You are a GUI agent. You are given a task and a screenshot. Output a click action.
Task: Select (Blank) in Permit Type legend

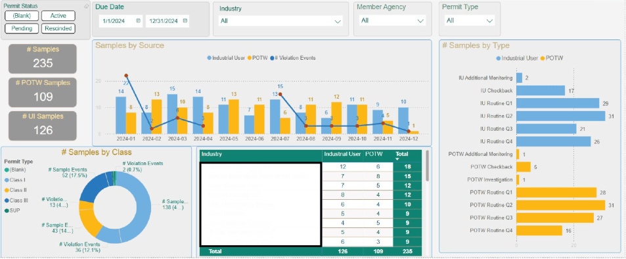(15, 170)
